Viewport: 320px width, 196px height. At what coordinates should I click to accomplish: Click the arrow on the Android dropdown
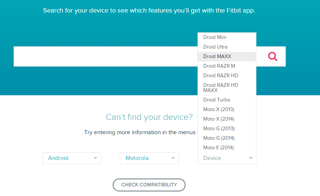(95, 158)
